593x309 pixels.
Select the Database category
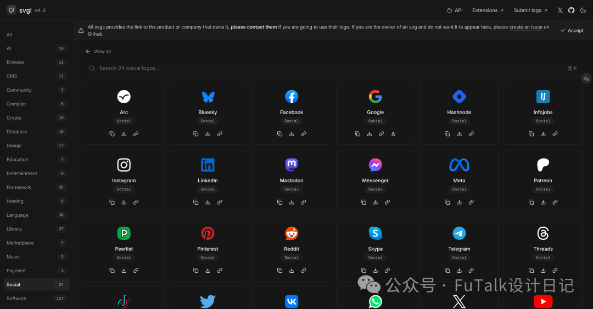point(37,132)
